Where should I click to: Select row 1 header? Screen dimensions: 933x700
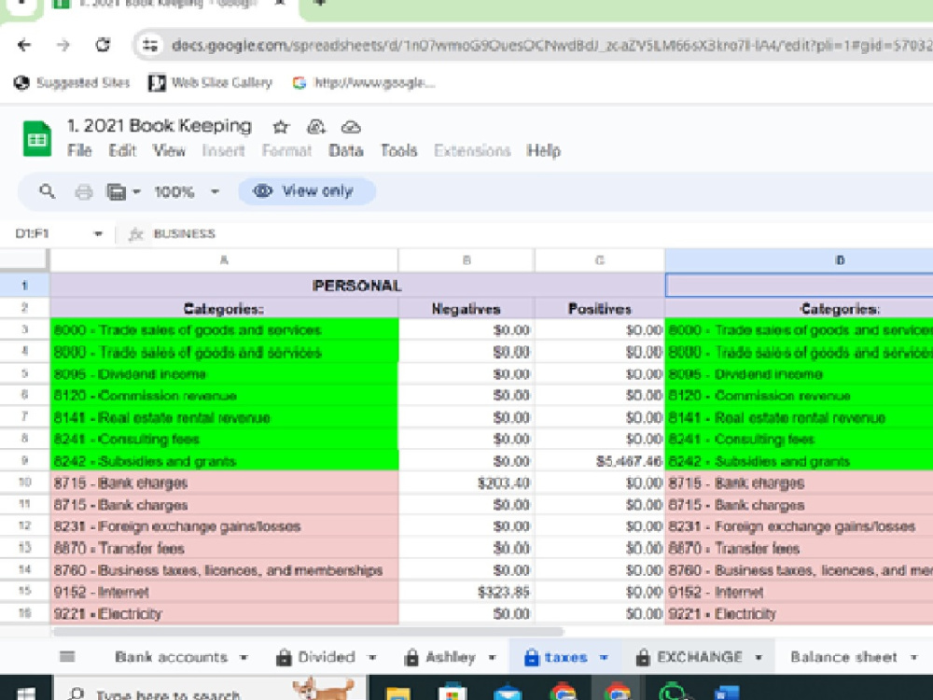point(24,285)
